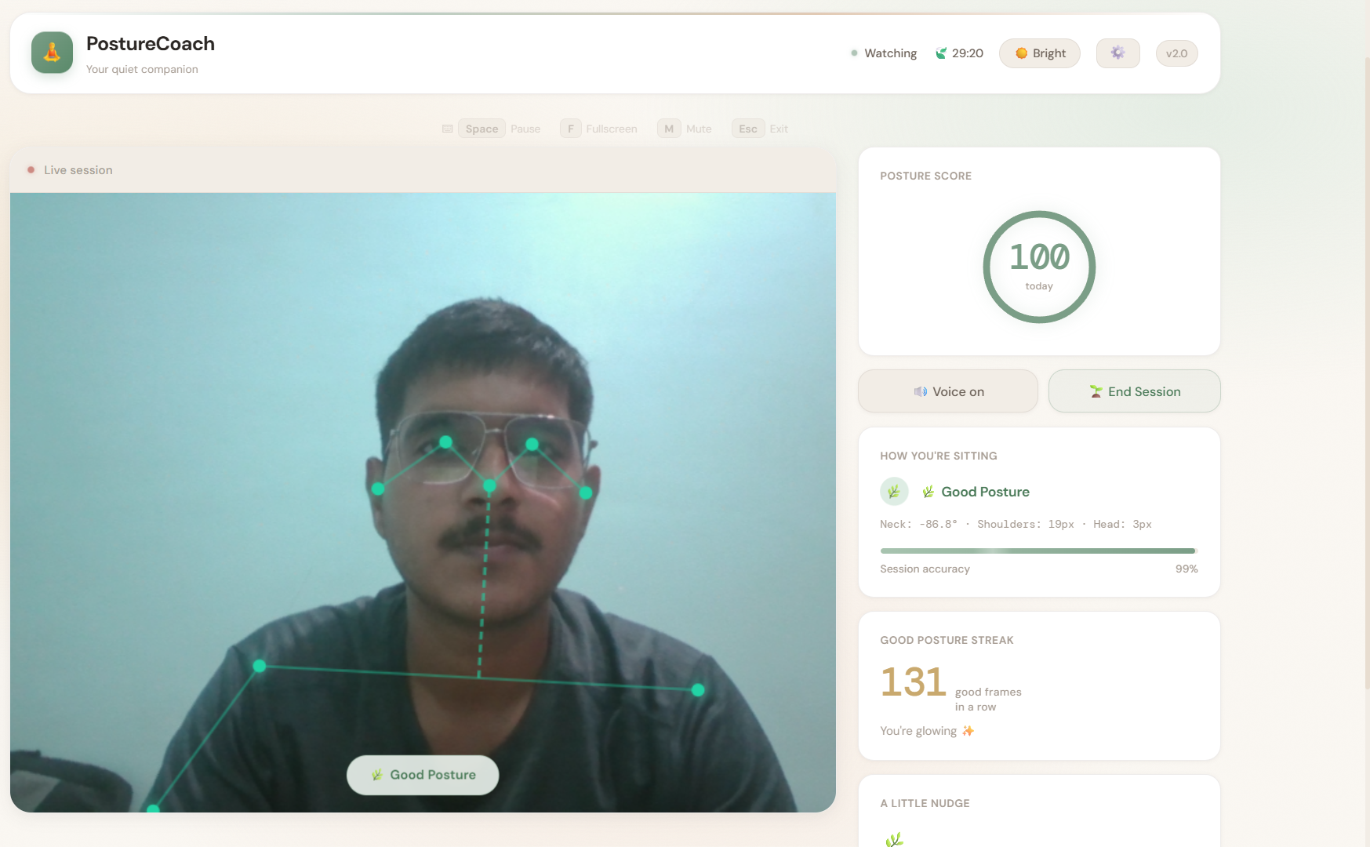Click the Good Posture pill on video

coord(423,774)
